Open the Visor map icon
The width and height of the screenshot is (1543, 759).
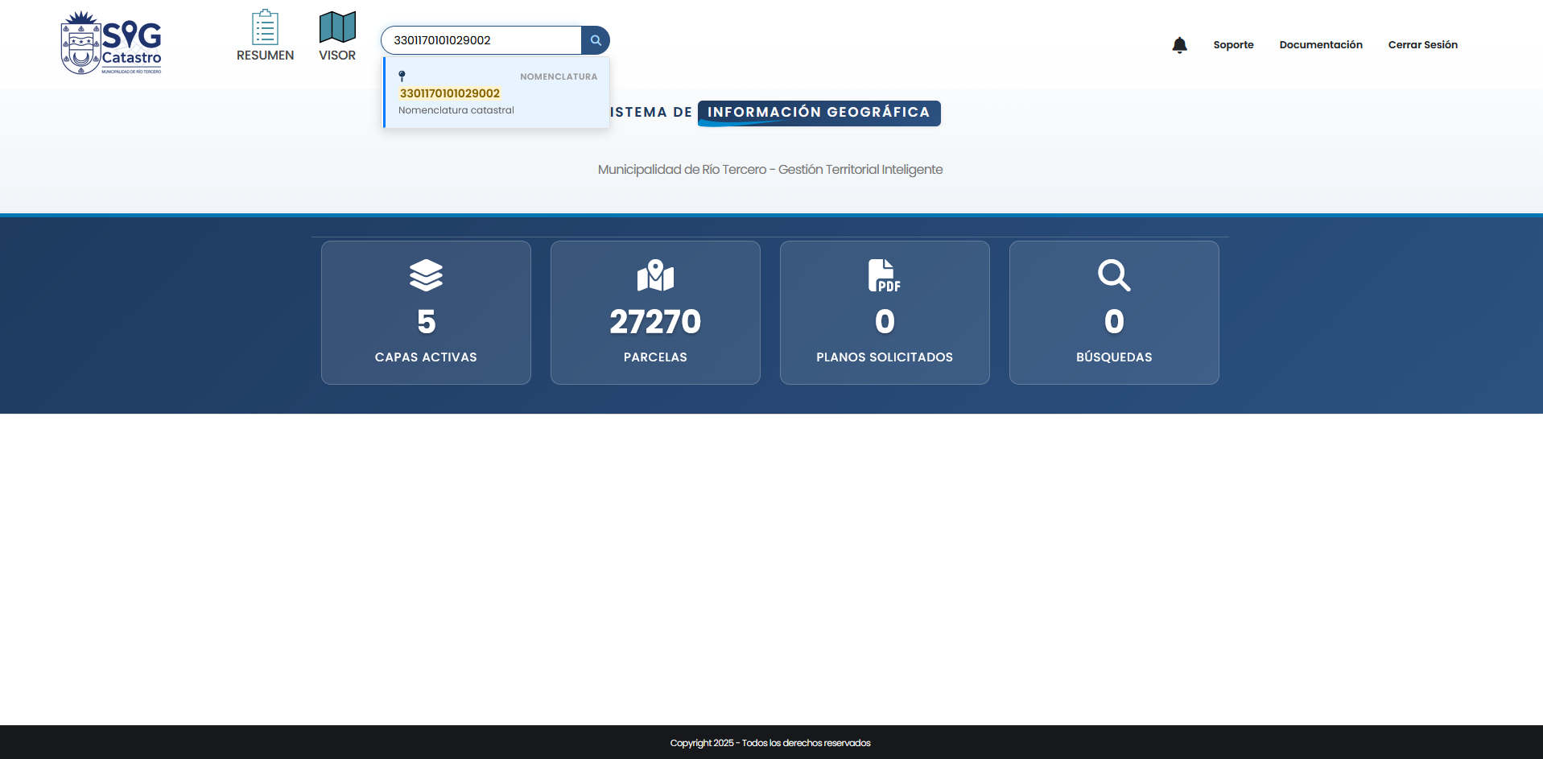click(337, 27)
